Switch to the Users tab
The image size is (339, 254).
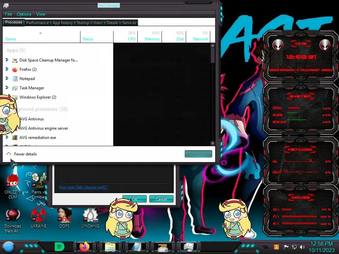(98, 23)
